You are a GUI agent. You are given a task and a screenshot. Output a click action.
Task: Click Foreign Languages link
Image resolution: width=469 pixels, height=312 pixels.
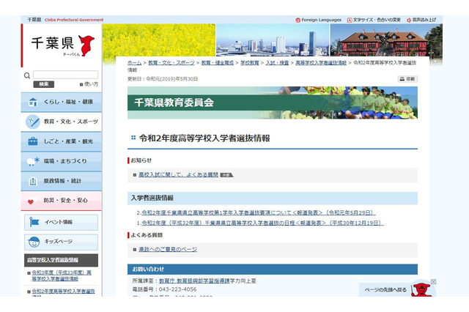(321, 20)
